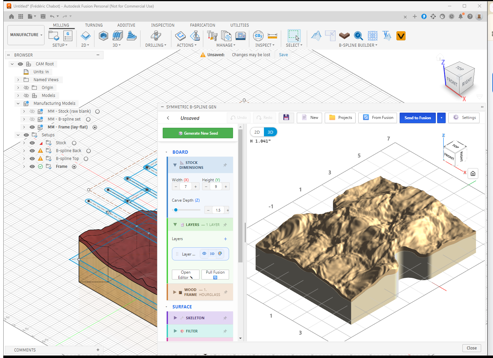This screenshot has width=493, height=358.
Task: Select the 2D view tab in preview
Action: point(257,132)
